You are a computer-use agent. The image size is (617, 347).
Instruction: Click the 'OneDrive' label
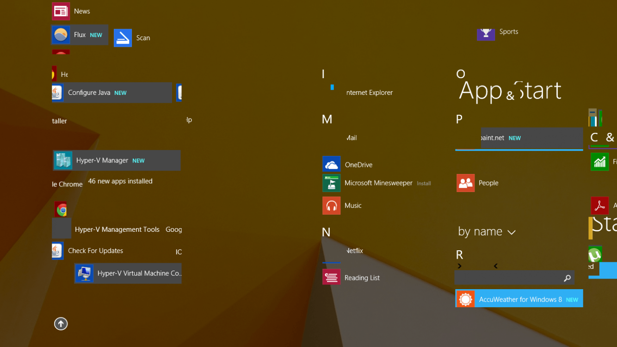click(358, 165)
